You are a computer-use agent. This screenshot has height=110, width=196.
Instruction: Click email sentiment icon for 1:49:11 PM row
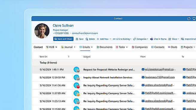click(77, 70)
